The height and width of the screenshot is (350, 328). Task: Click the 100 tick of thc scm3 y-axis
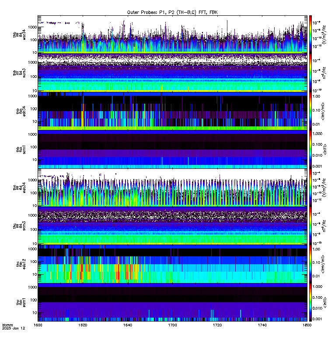(34, 229)
